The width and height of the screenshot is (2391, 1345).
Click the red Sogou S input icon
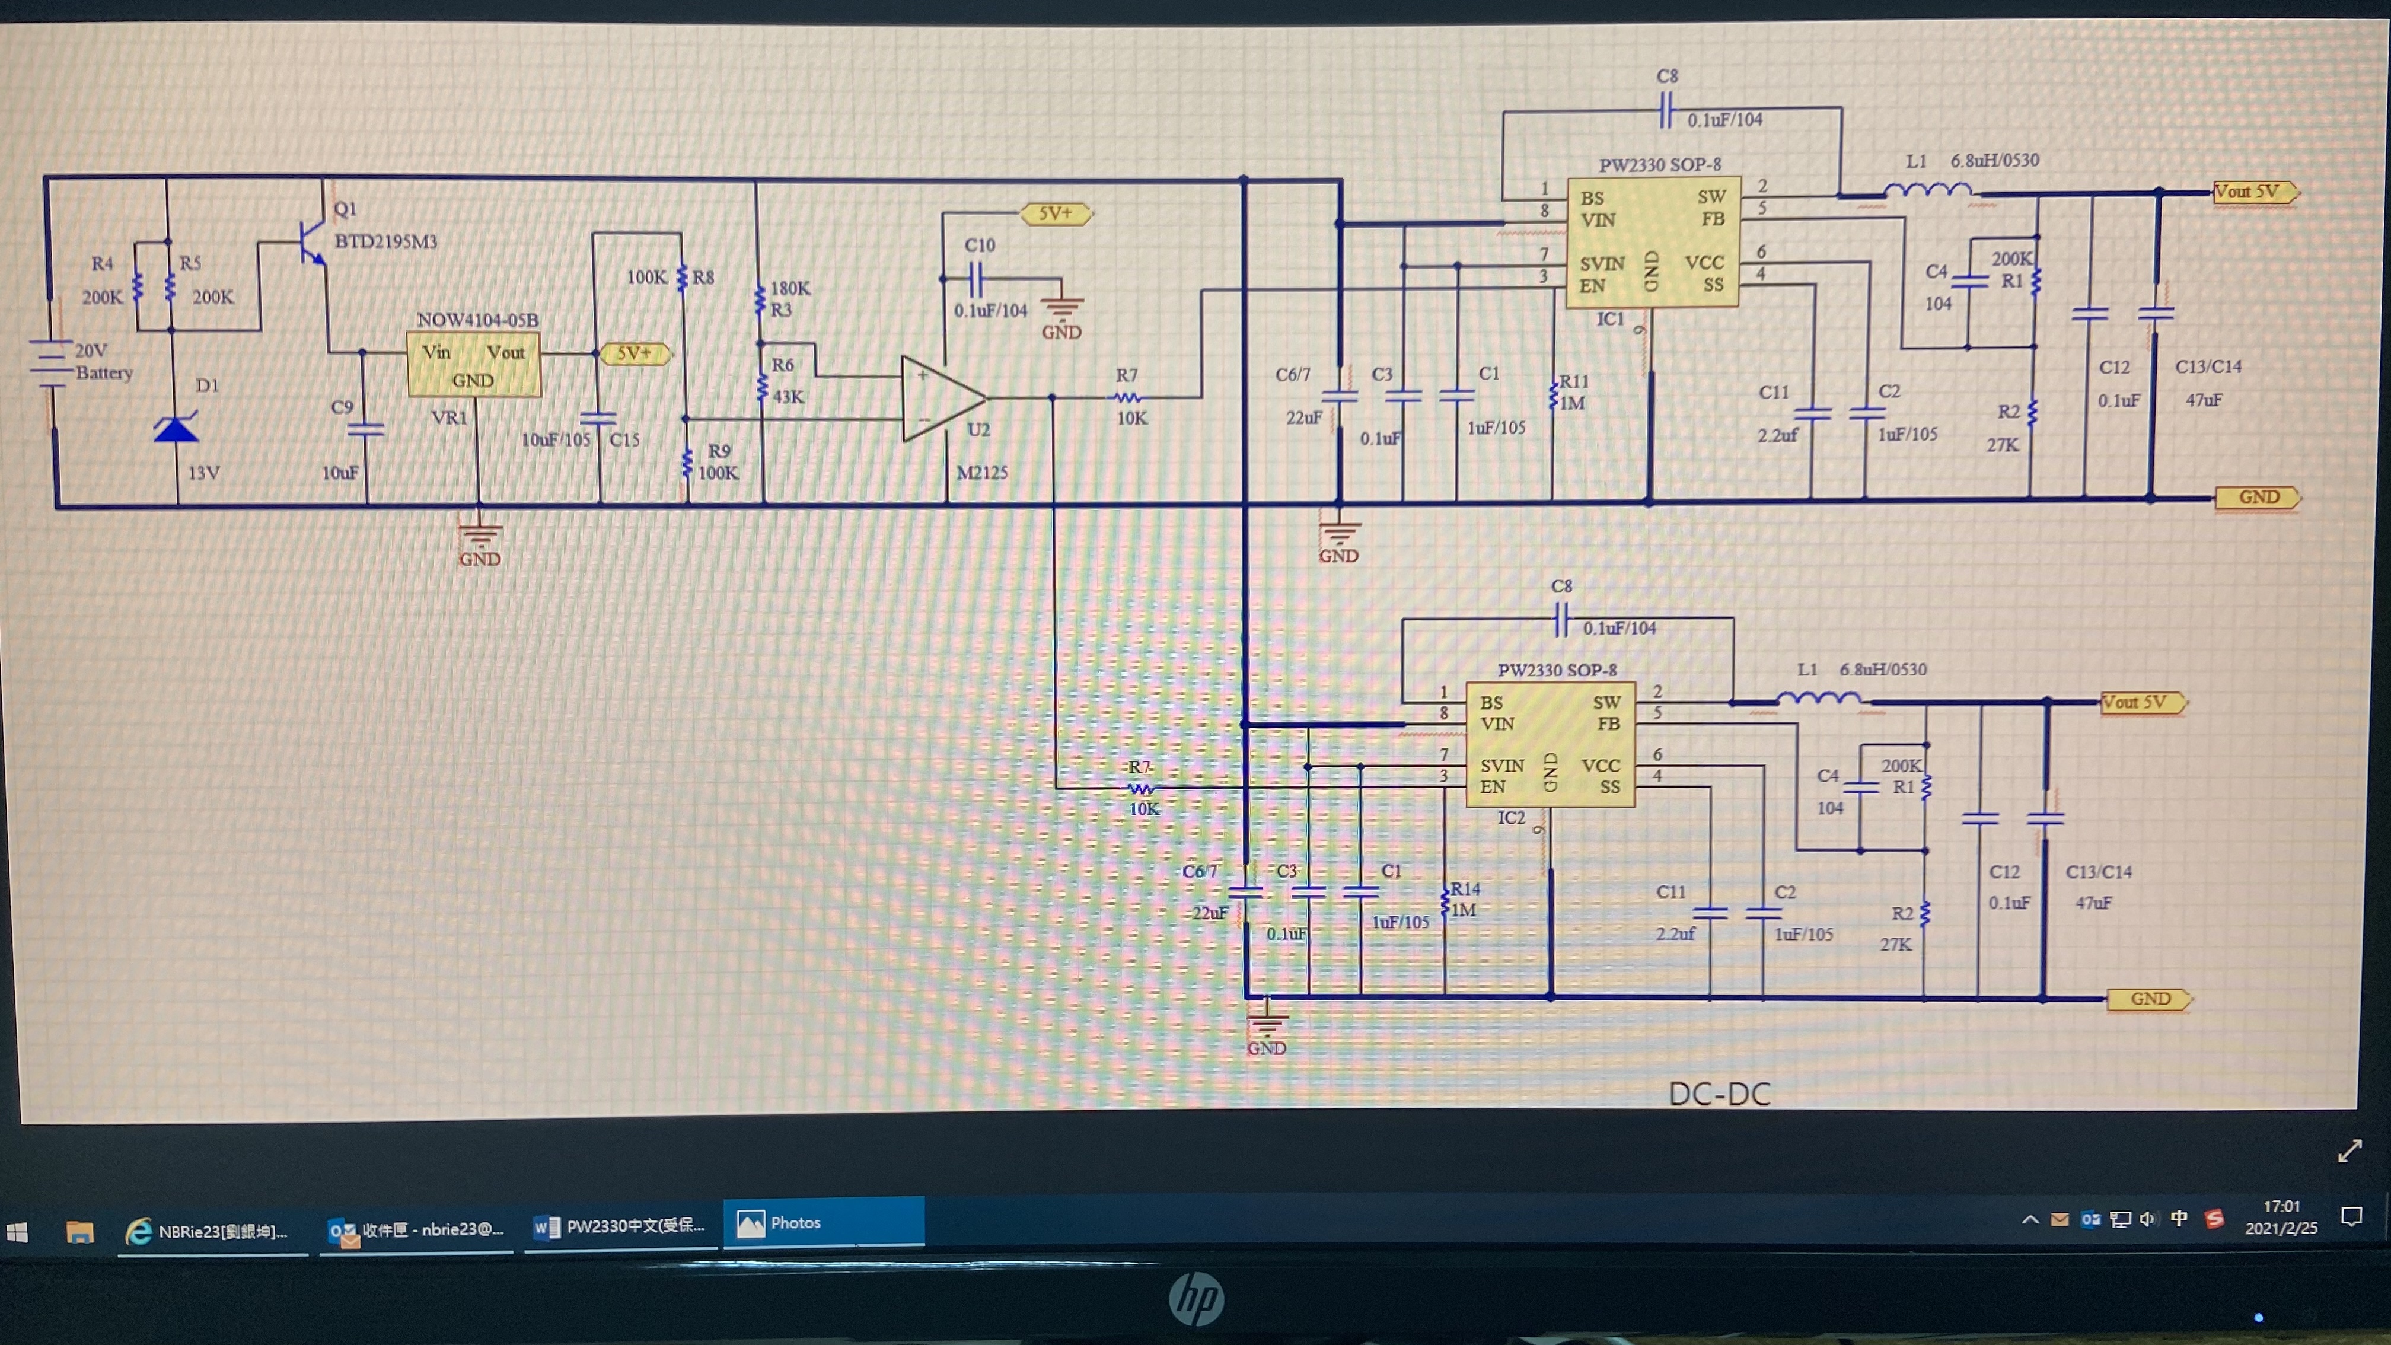point(2215,1219)
